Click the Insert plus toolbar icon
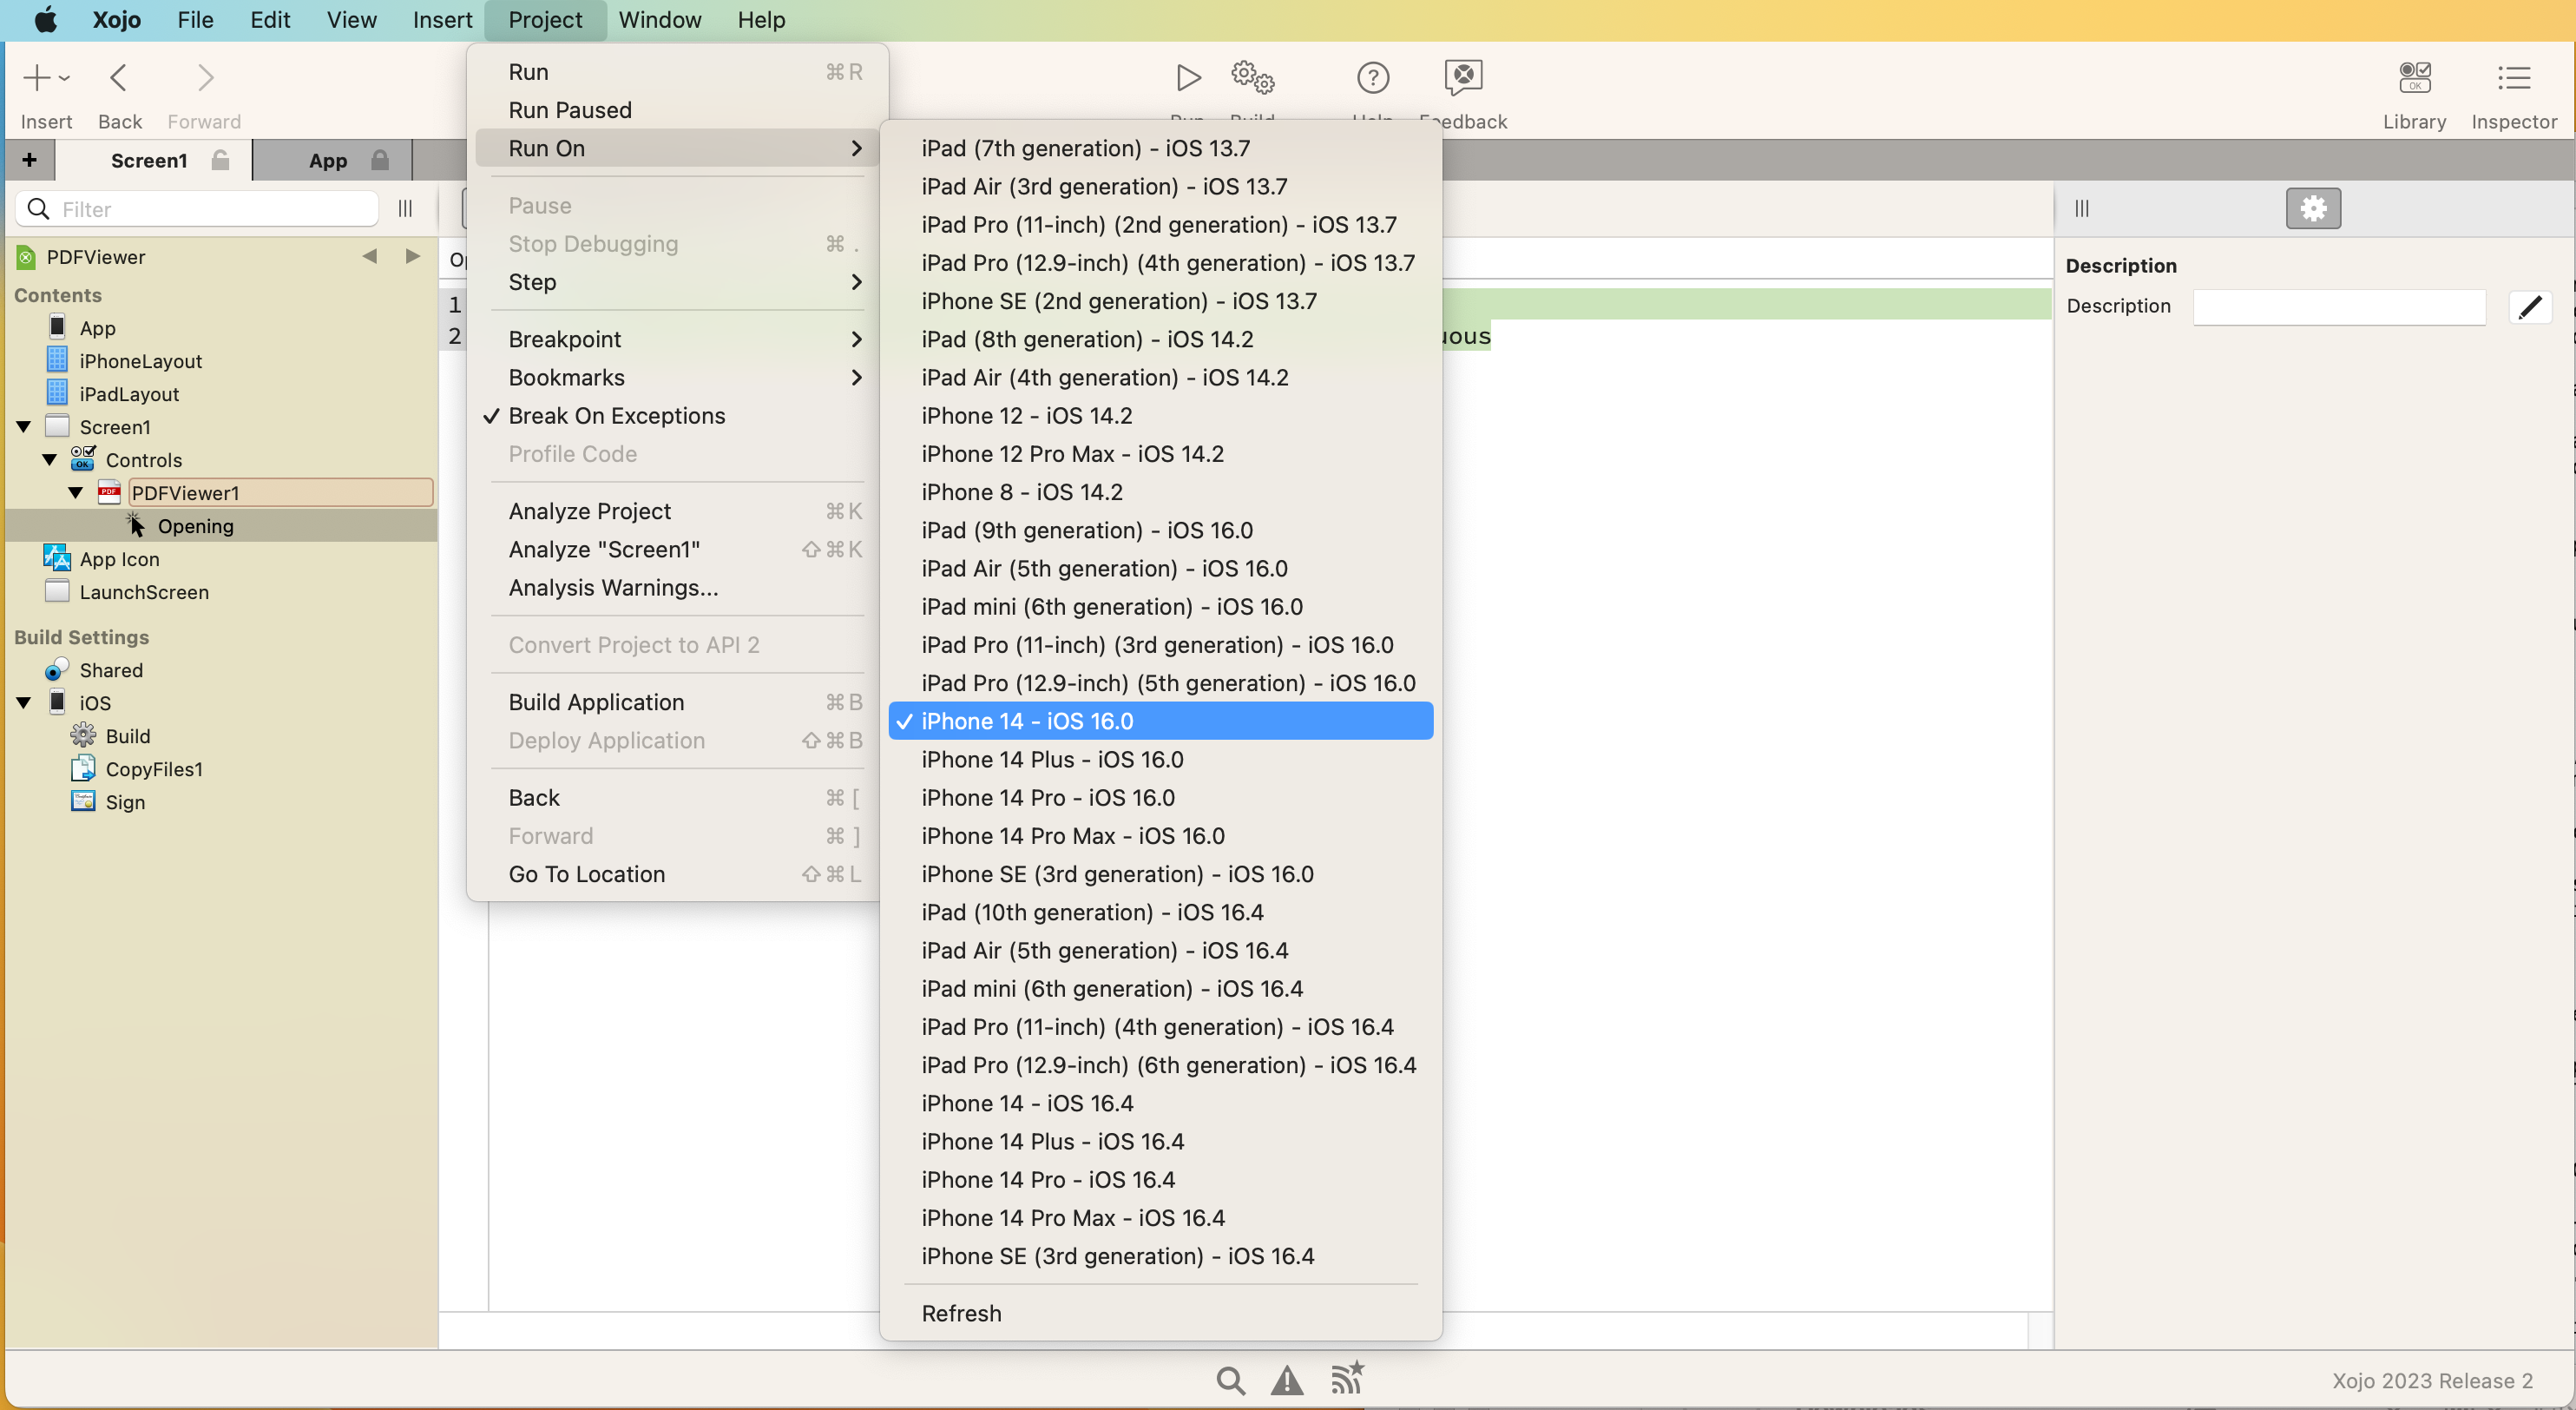Image resolution: width=2576 pixels, height=1410 pixels. [36, 77]
